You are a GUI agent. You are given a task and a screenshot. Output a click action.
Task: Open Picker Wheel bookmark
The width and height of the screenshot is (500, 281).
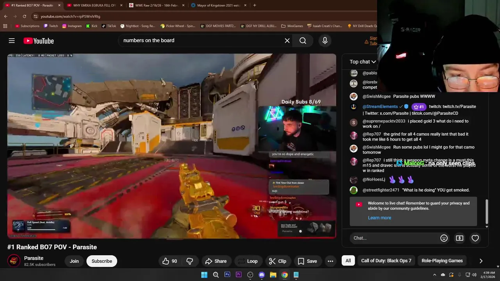pos(178,26)
